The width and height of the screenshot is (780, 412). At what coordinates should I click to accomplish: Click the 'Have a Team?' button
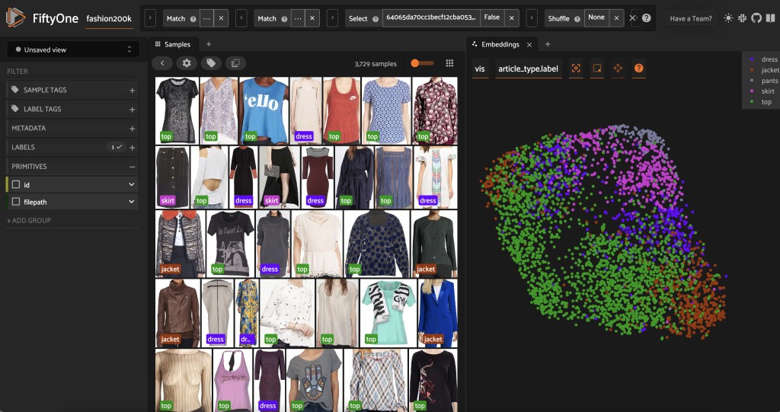tap(692, 18)
